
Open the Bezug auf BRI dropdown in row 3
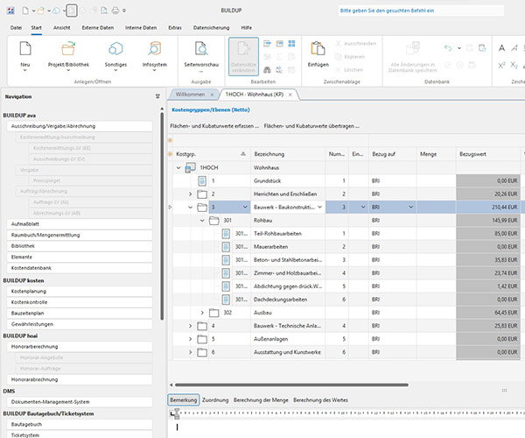click(x=411, y=207)
